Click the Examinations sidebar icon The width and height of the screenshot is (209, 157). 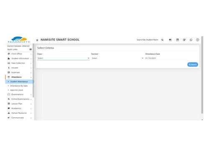coord(9,94)
